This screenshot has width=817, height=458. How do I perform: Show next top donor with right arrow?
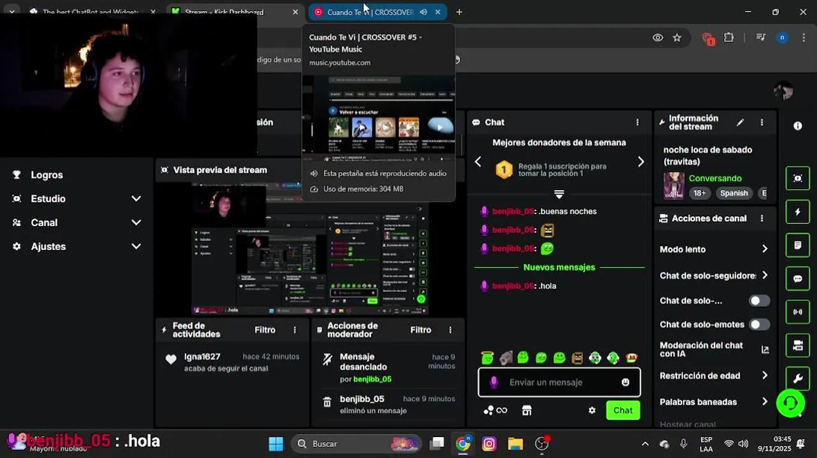coord(641,162)
